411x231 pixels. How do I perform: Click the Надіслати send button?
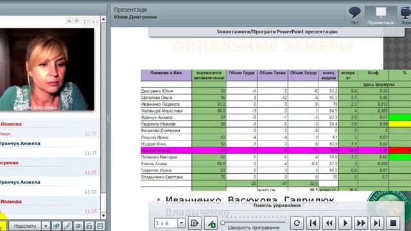pos(25,226)
